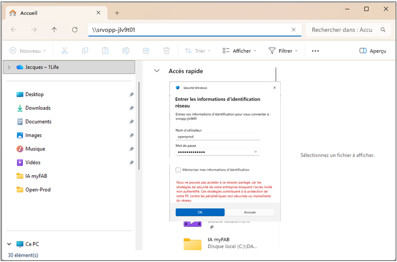This screenshot has width=397, height=262.
Task: Open the Trier sort dropdown
Action: (198, 51)
